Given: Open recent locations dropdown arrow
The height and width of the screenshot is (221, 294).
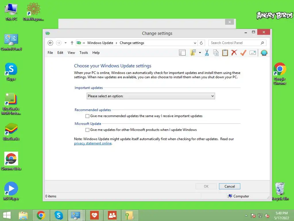Looking at the screenshot, I should (x=66, y=43).
